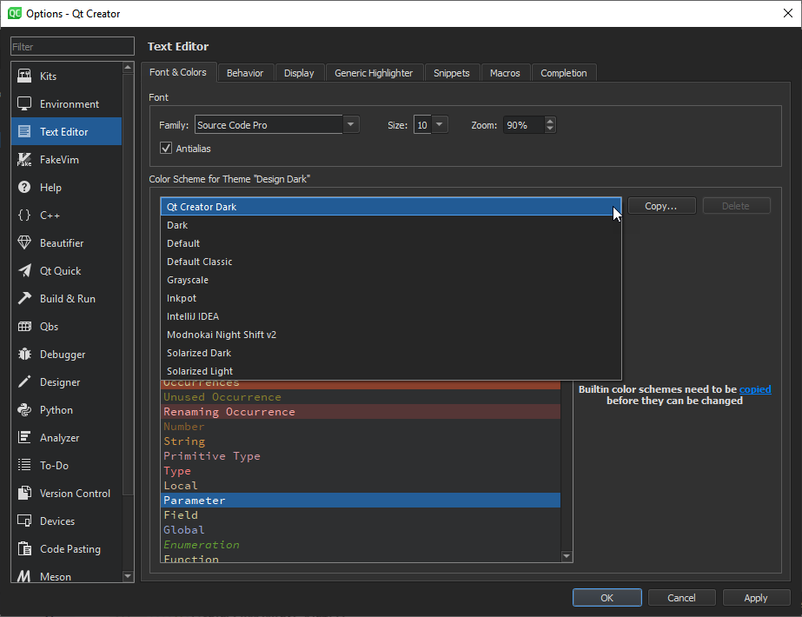Pick the Inkpot color scheme
802x617 pixels.
click(182, 298)
